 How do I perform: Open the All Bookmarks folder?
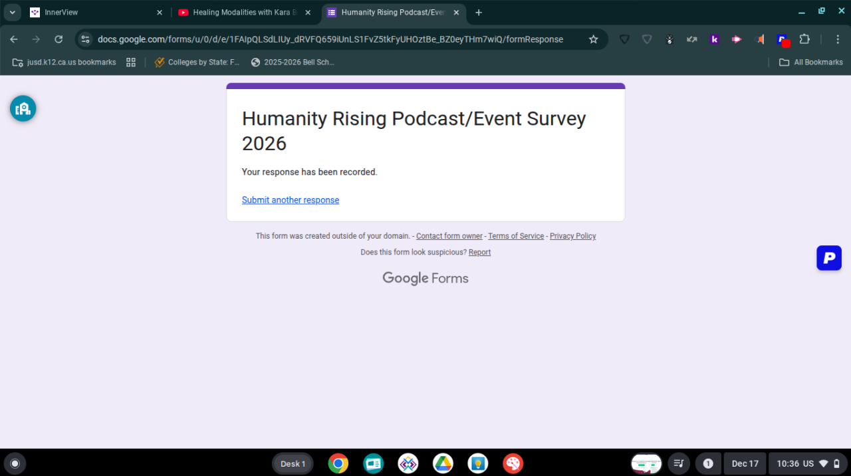point(811,62)
